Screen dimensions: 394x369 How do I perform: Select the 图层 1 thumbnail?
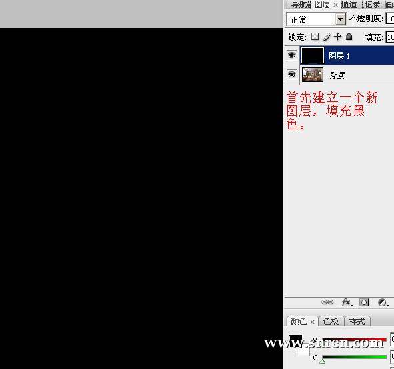click(313, 55)
